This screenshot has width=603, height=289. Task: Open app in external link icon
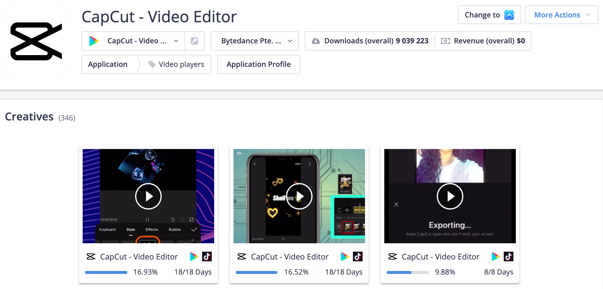[x=194, y=41]
